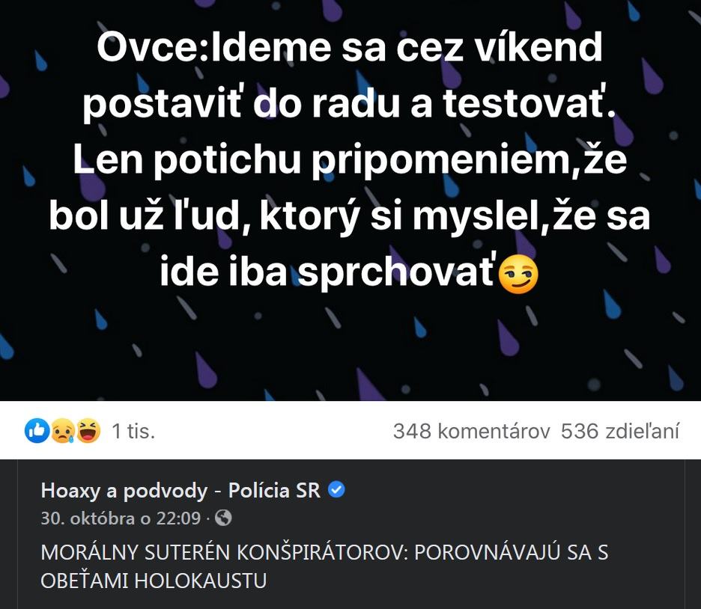701x609 pixels.
Task: Click the 'ide iba sprchovať' text
Action: pos(330,273)
